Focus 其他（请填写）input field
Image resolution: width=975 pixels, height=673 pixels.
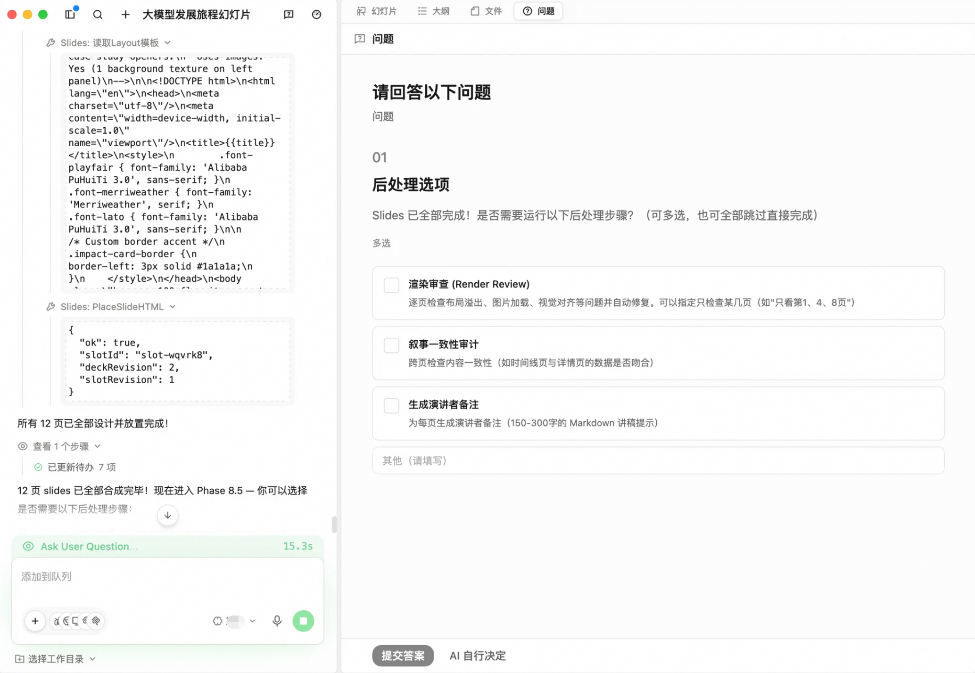658,460
